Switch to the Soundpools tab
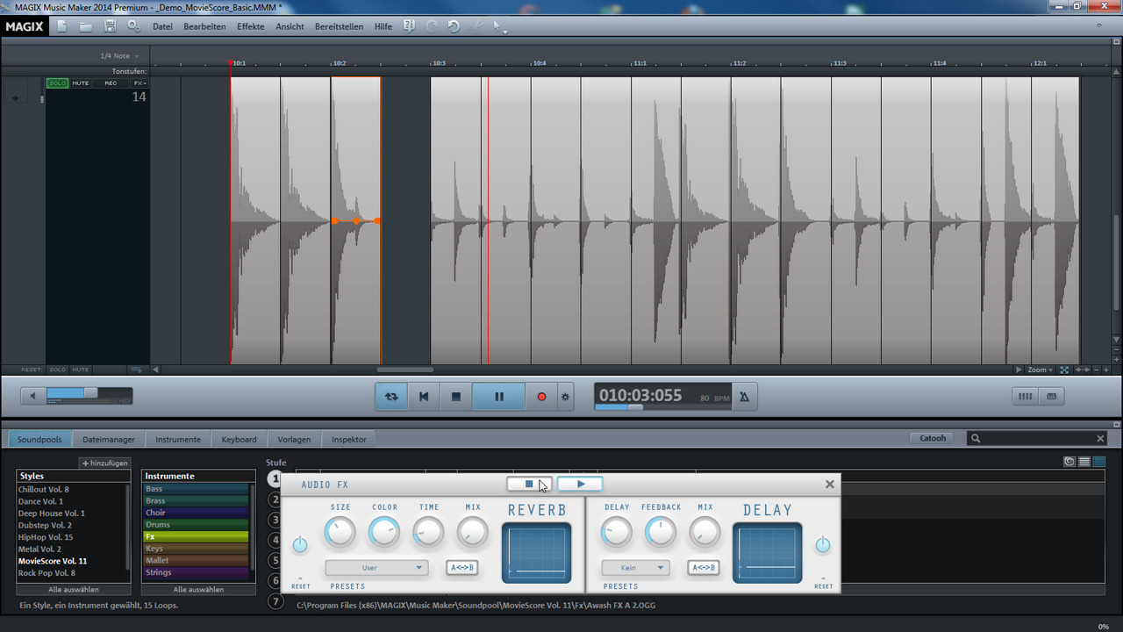Screen dimensions: 1123x632 (39, 439)
